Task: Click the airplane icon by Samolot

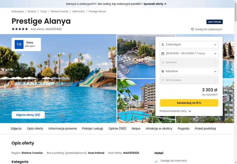Action: (x=163, y=62)
